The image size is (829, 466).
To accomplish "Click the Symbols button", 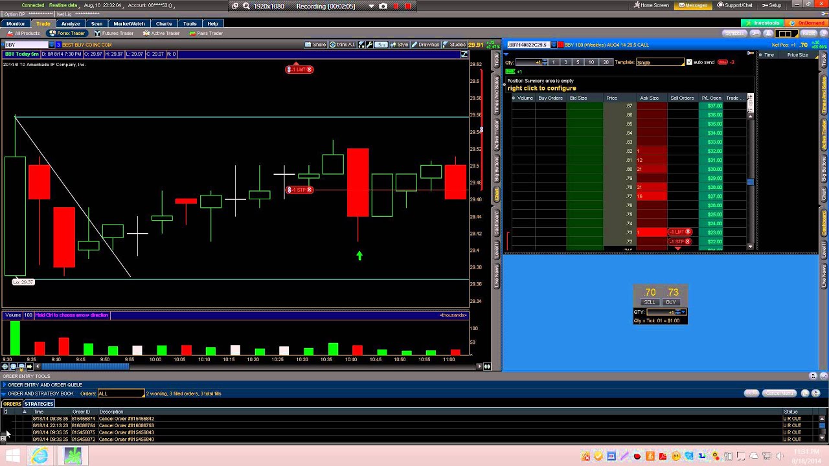I will click(734, 33).
